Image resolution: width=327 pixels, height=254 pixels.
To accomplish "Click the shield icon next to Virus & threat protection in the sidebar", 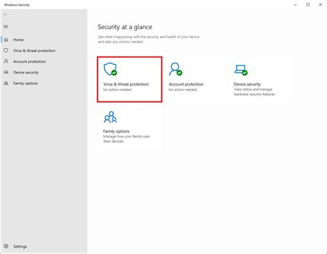I will [x=6, y=50].
